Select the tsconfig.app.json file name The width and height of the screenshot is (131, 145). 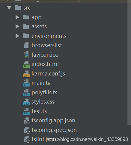tap(53, 121)
